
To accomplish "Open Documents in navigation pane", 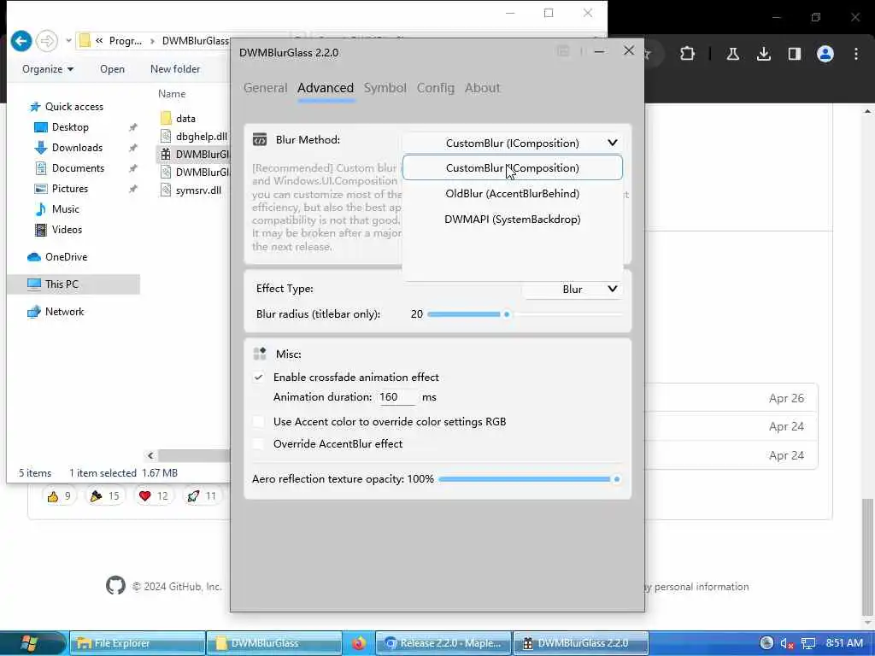I will (x=69, y=168).
